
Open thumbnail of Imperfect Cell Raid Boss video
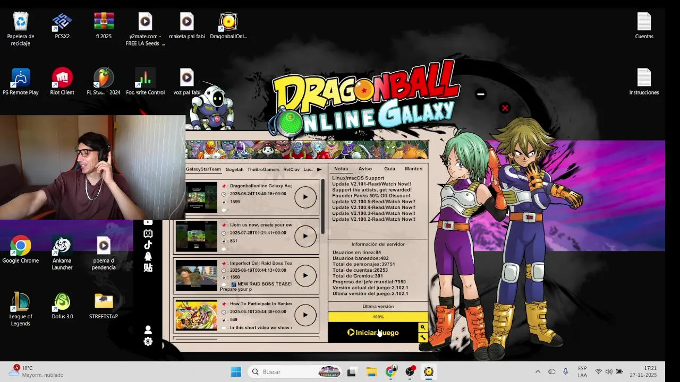[196, 275]
